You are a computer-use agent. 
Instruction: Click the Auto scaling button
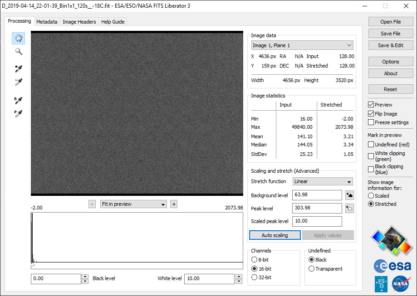tap(275, 235)
